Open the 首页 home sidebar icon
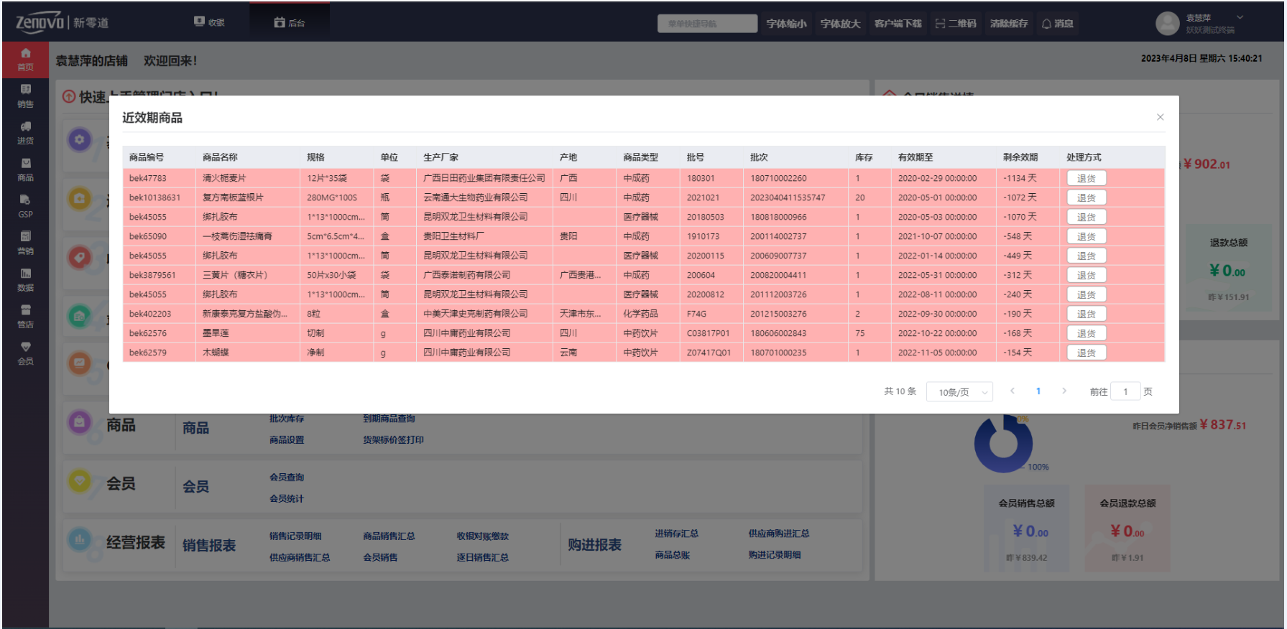The height and width of the screenshot is (629, 1287). tap(25, 59)
